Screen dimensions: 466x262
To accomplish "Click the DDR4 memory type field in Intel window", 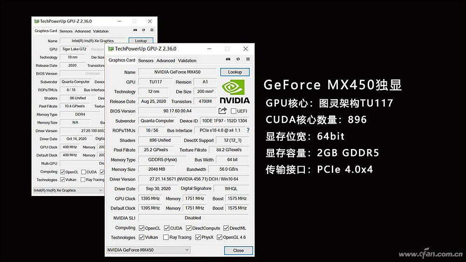I will [80, 114].
